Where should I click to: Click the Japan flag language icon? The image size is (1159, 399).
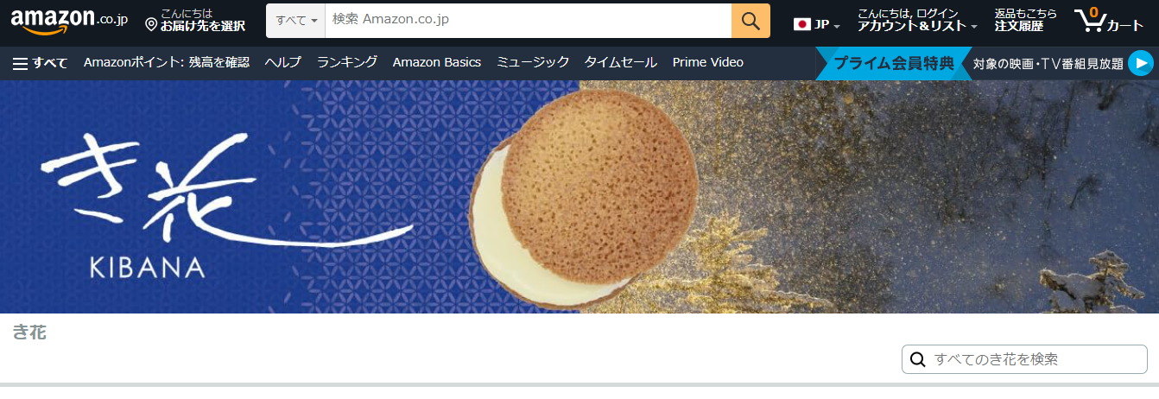(x=802, y=24)
